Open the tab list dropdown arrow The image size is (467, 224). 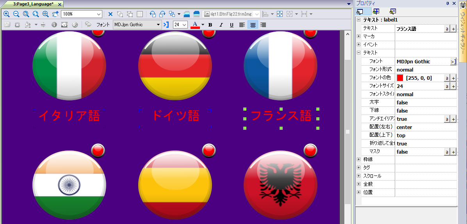click(x=349, y=4)
